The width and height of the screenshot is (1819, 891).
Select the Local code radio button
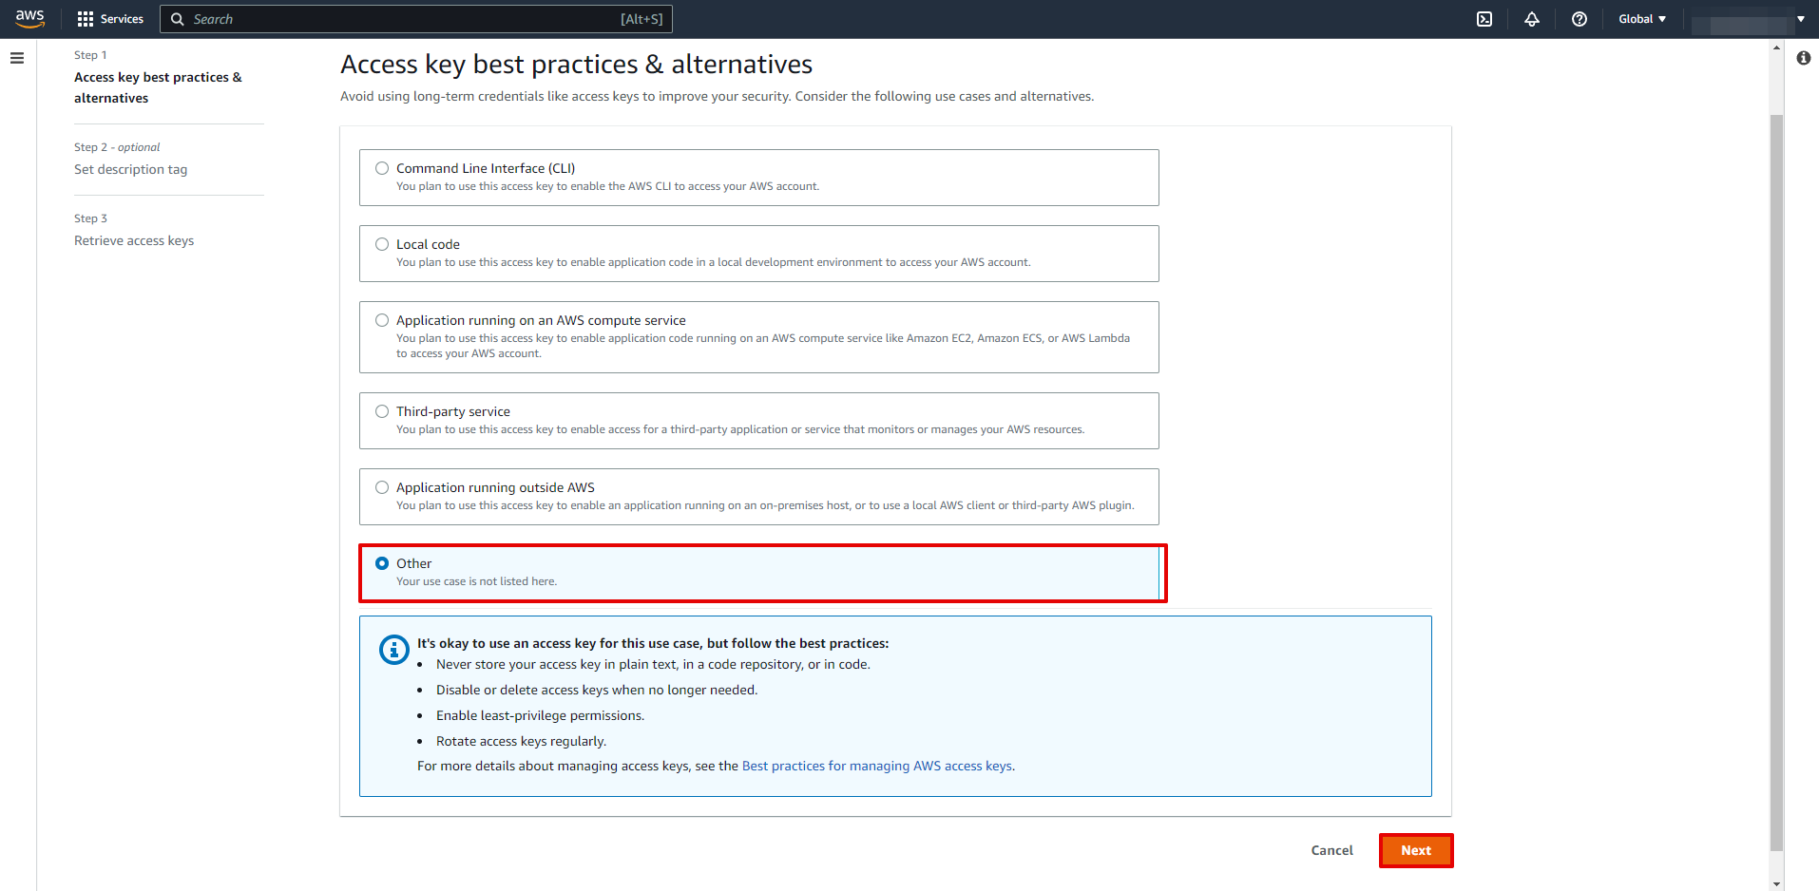point(382,244)
